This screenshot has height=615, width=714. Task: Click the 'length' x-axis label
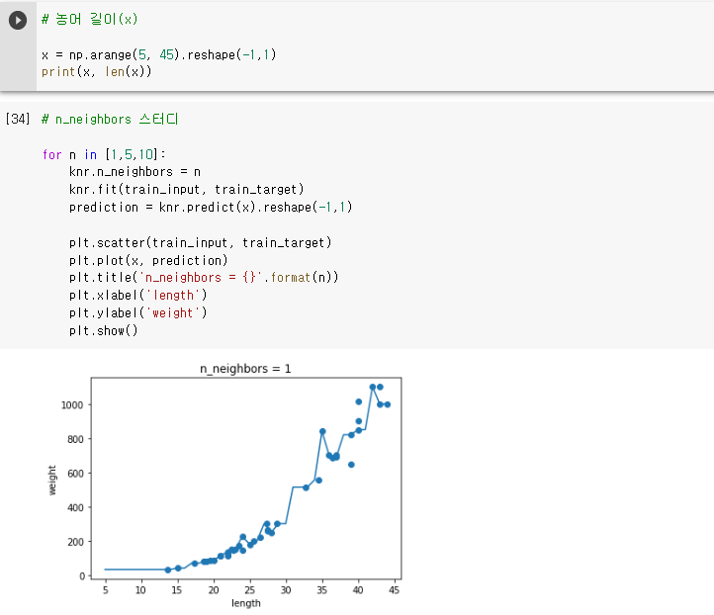246,603
